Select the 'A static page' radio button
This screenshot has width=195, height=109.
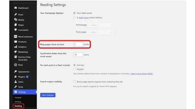74,18
